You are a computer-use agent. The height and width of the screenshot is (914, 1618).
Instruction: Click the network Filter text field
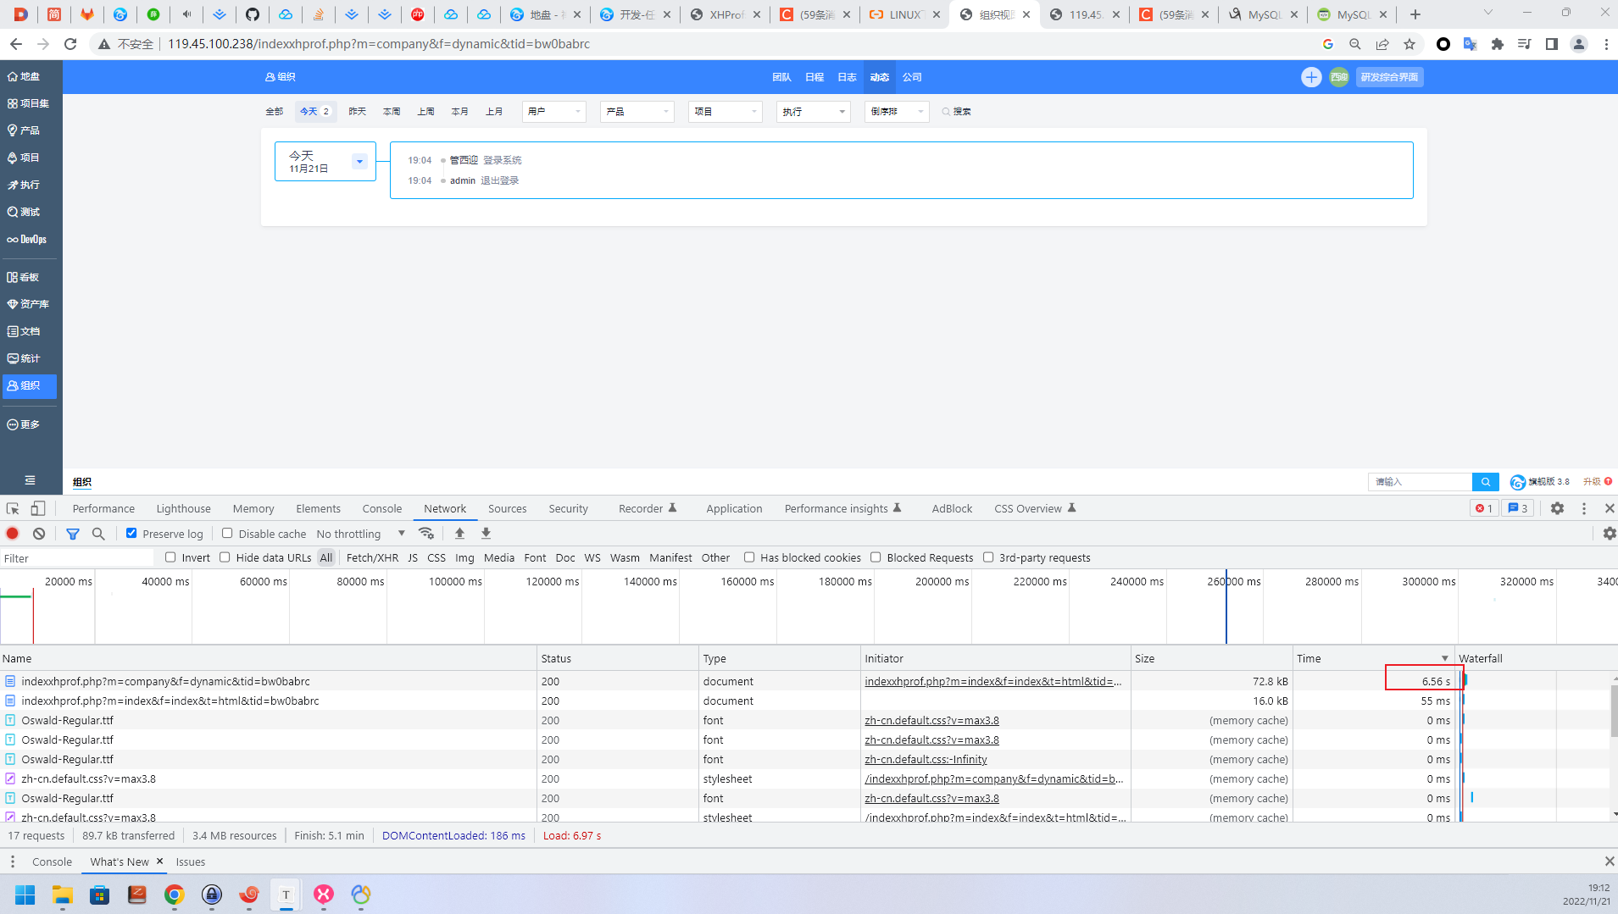point(76,558)
